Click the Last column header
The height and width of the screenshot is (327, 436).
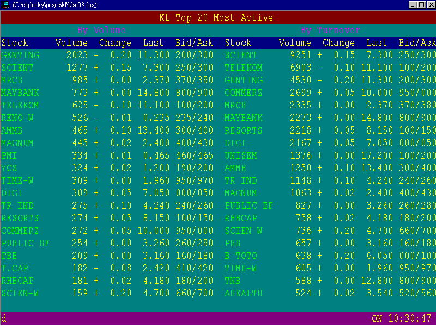[x=153, y=43]
